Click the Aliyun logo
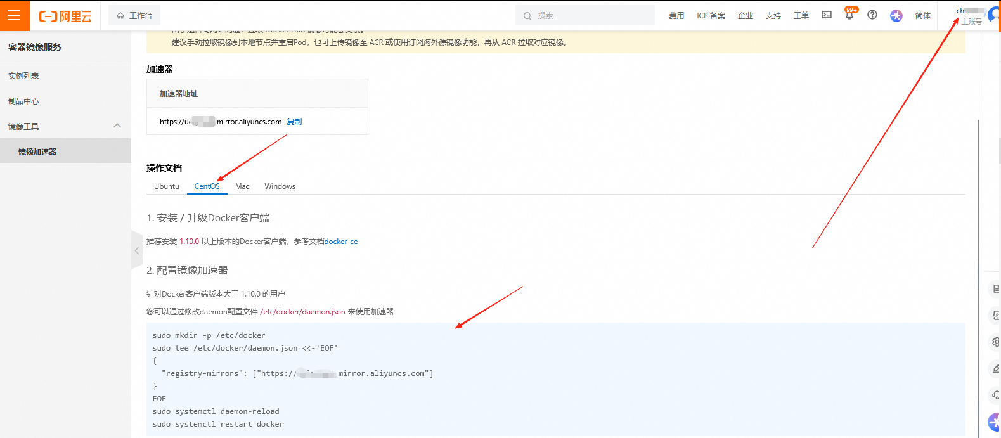 pyautogui.click(x=65, y=16)
